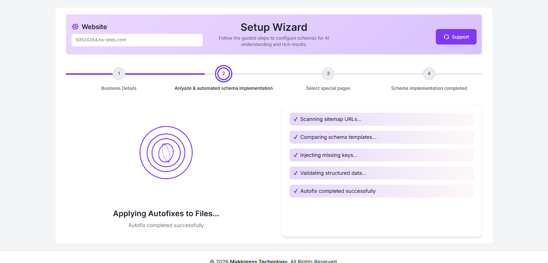
Task: Open Select special pages step label
Action: (x=328, y=88)
